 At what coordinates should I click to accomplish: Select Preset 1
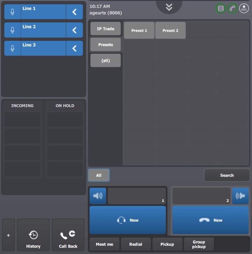[x=139, y=30]
